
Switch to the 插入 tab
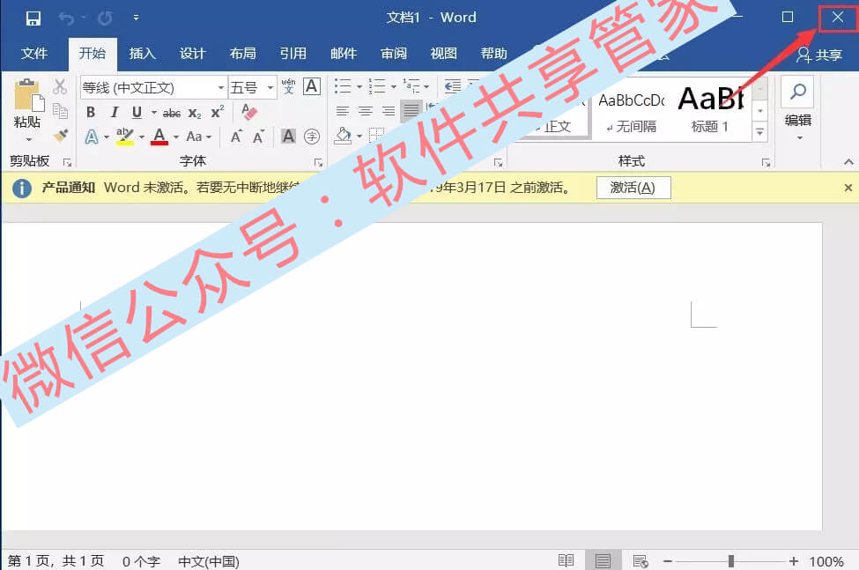pos(143,54)
